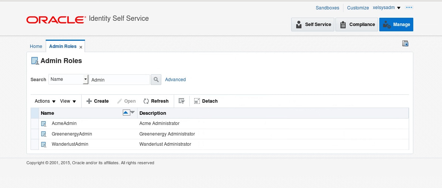Click the AcmeAdmin role row icon

[x=43, y=123]
